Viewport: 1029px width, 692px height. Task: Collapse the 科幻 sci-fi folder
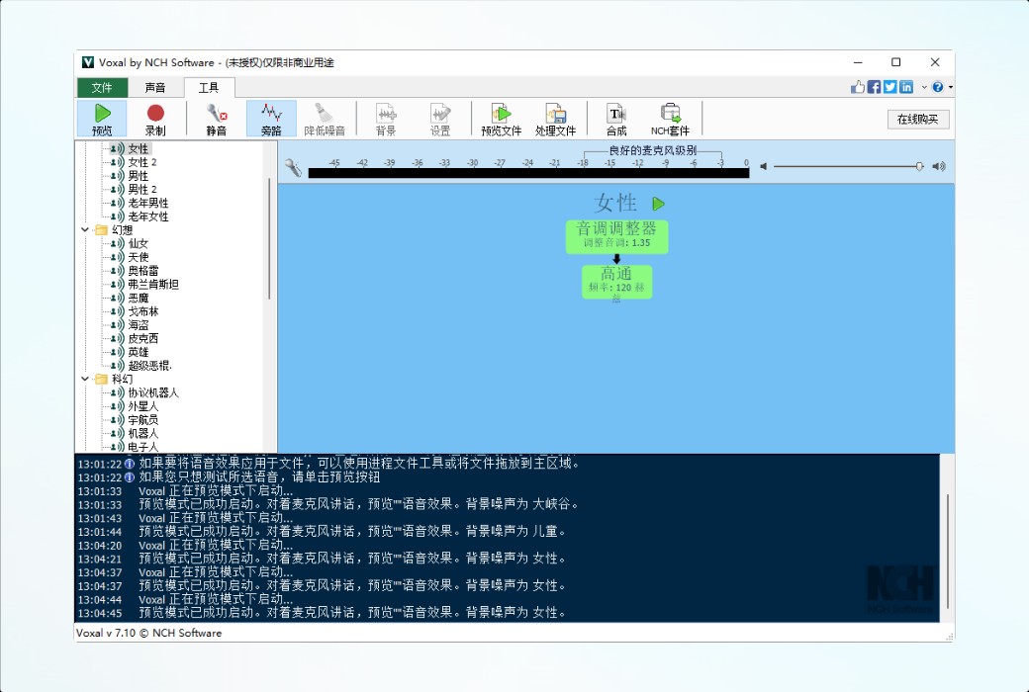tap(85, 379)
